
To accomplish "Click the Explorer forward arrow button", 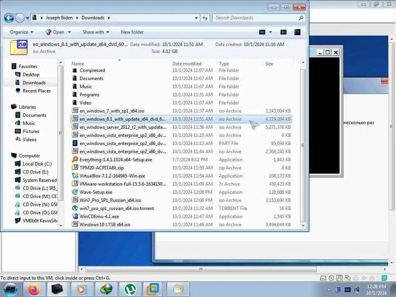I will (20, 18).
